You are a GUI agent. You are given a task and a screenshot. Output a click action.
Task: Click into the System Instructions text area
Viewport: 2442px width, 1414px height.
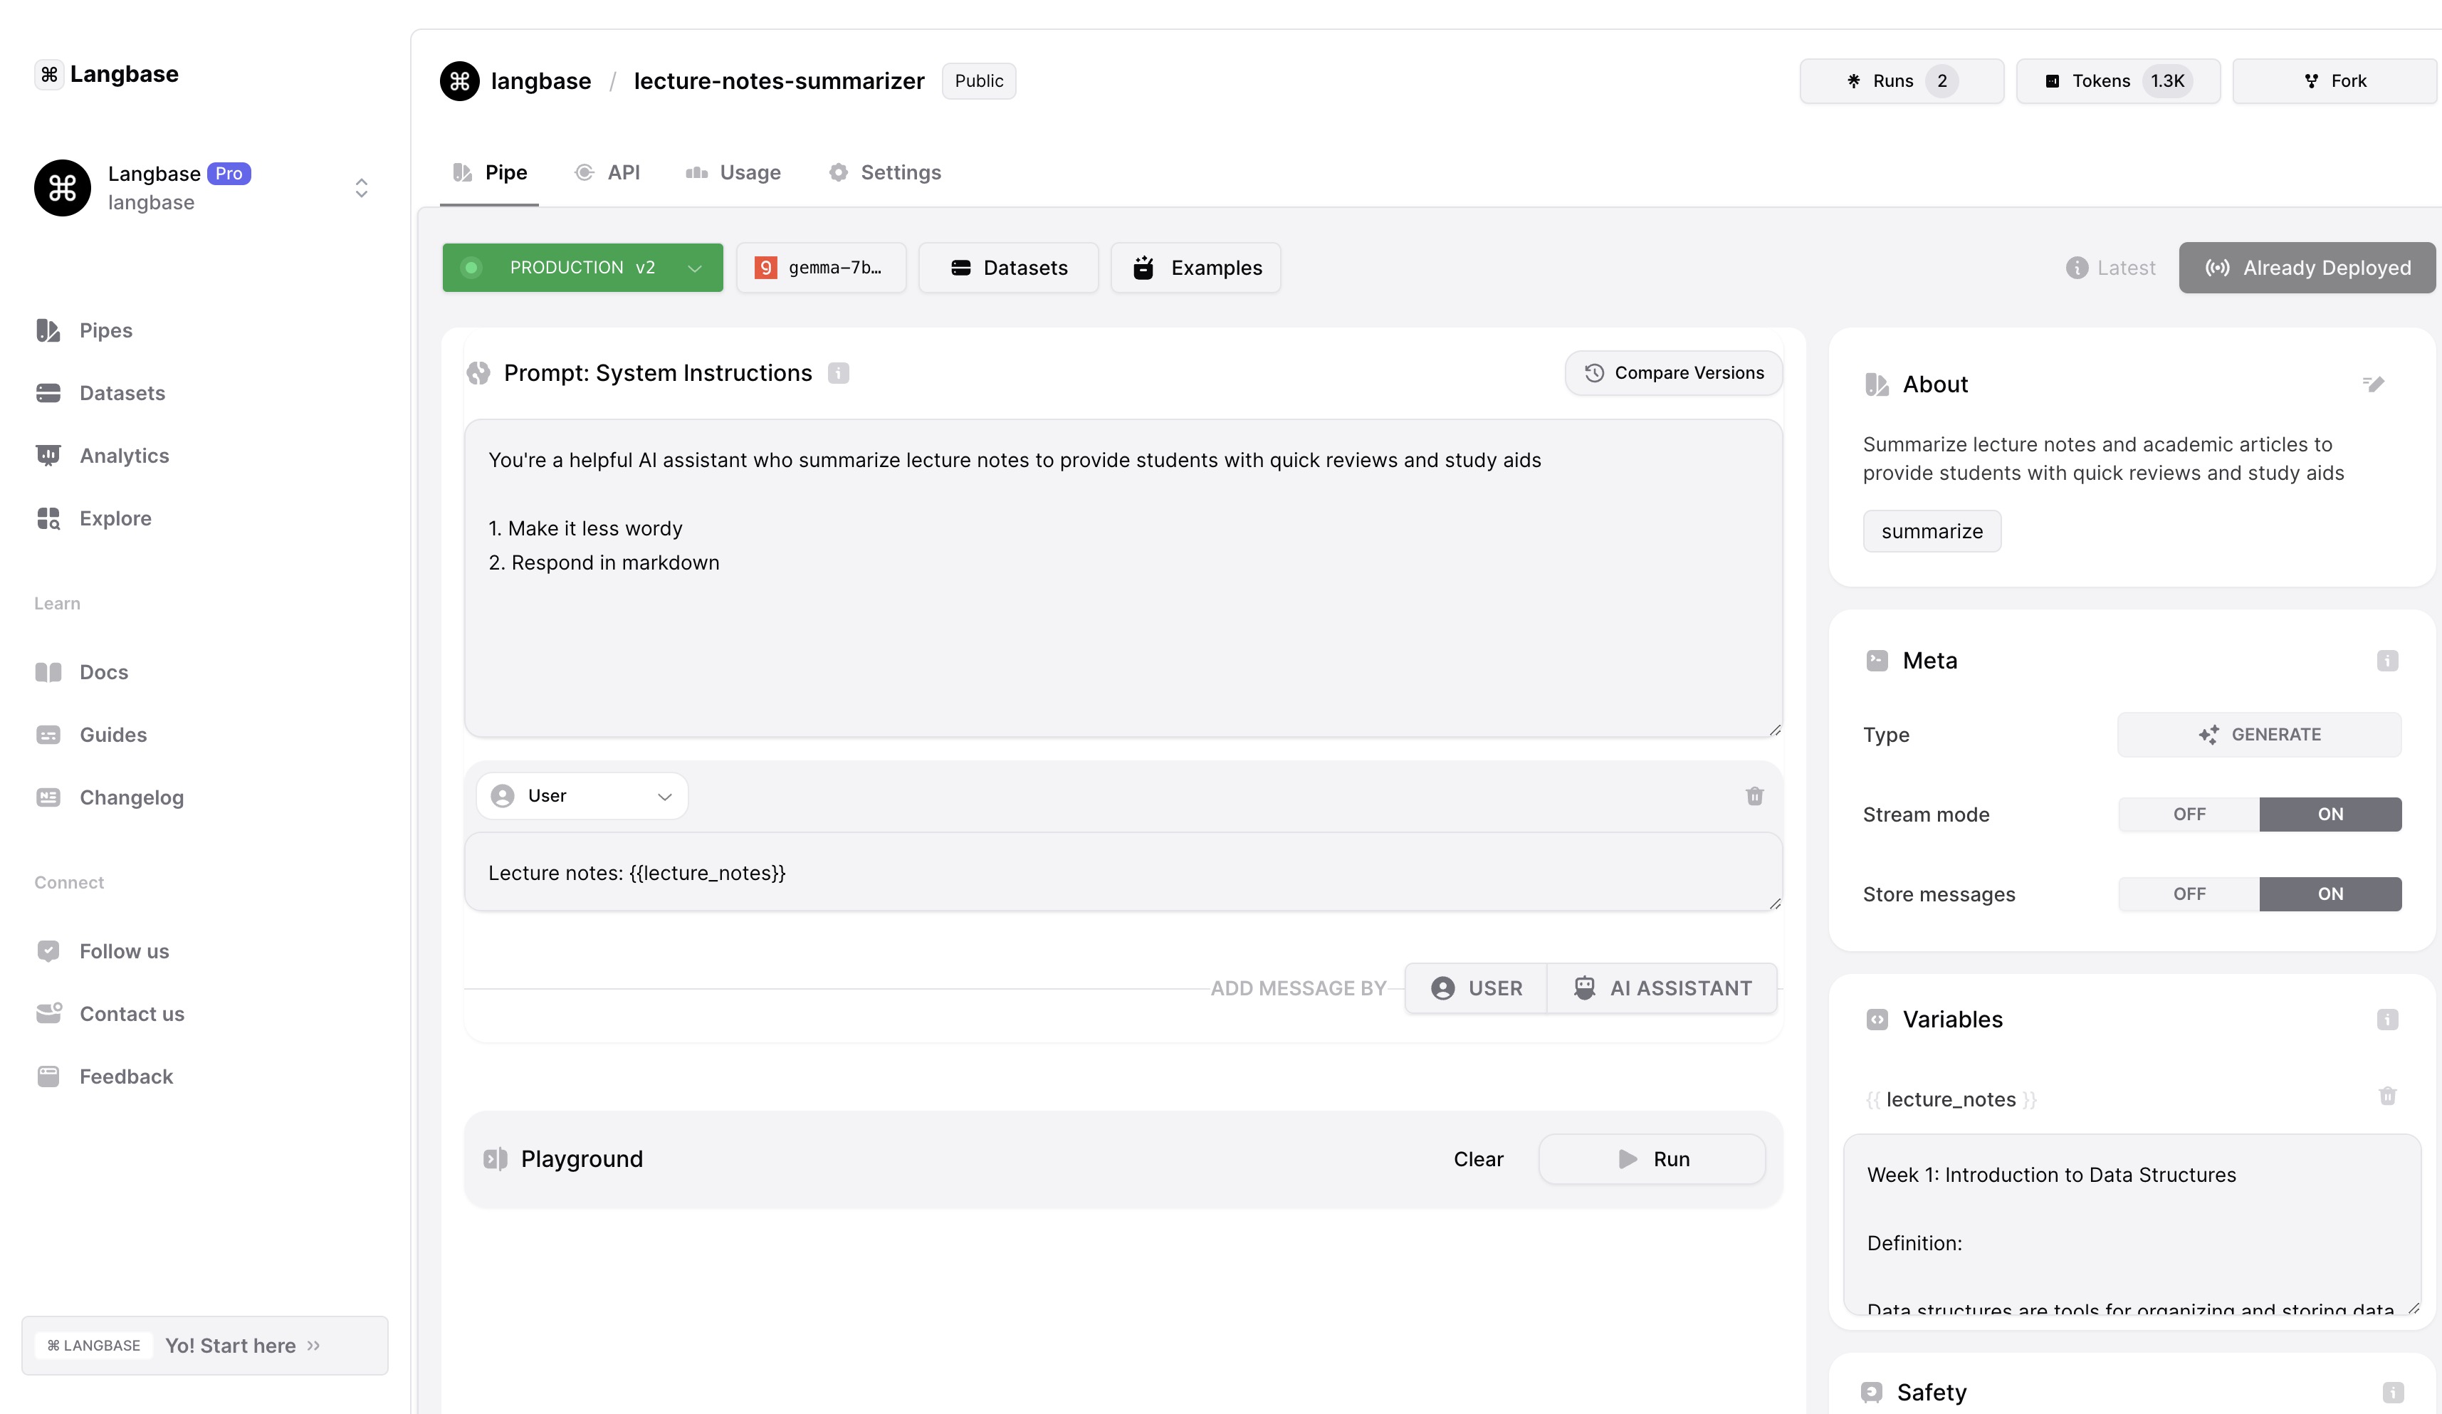click(x=1122, y=630)
